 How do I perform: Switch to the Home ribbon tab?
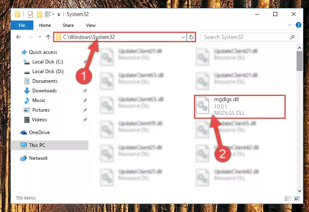45,25
